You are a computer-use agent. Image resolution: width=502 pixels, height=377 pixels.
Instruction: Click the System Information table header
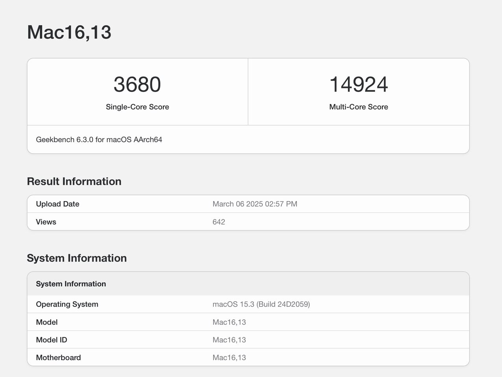(x=71, y=284)
